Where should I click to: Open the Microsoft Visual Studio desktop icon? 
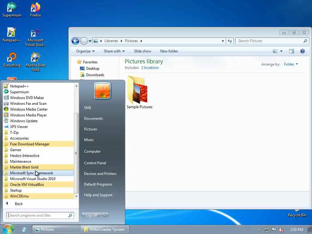point(35,38)
